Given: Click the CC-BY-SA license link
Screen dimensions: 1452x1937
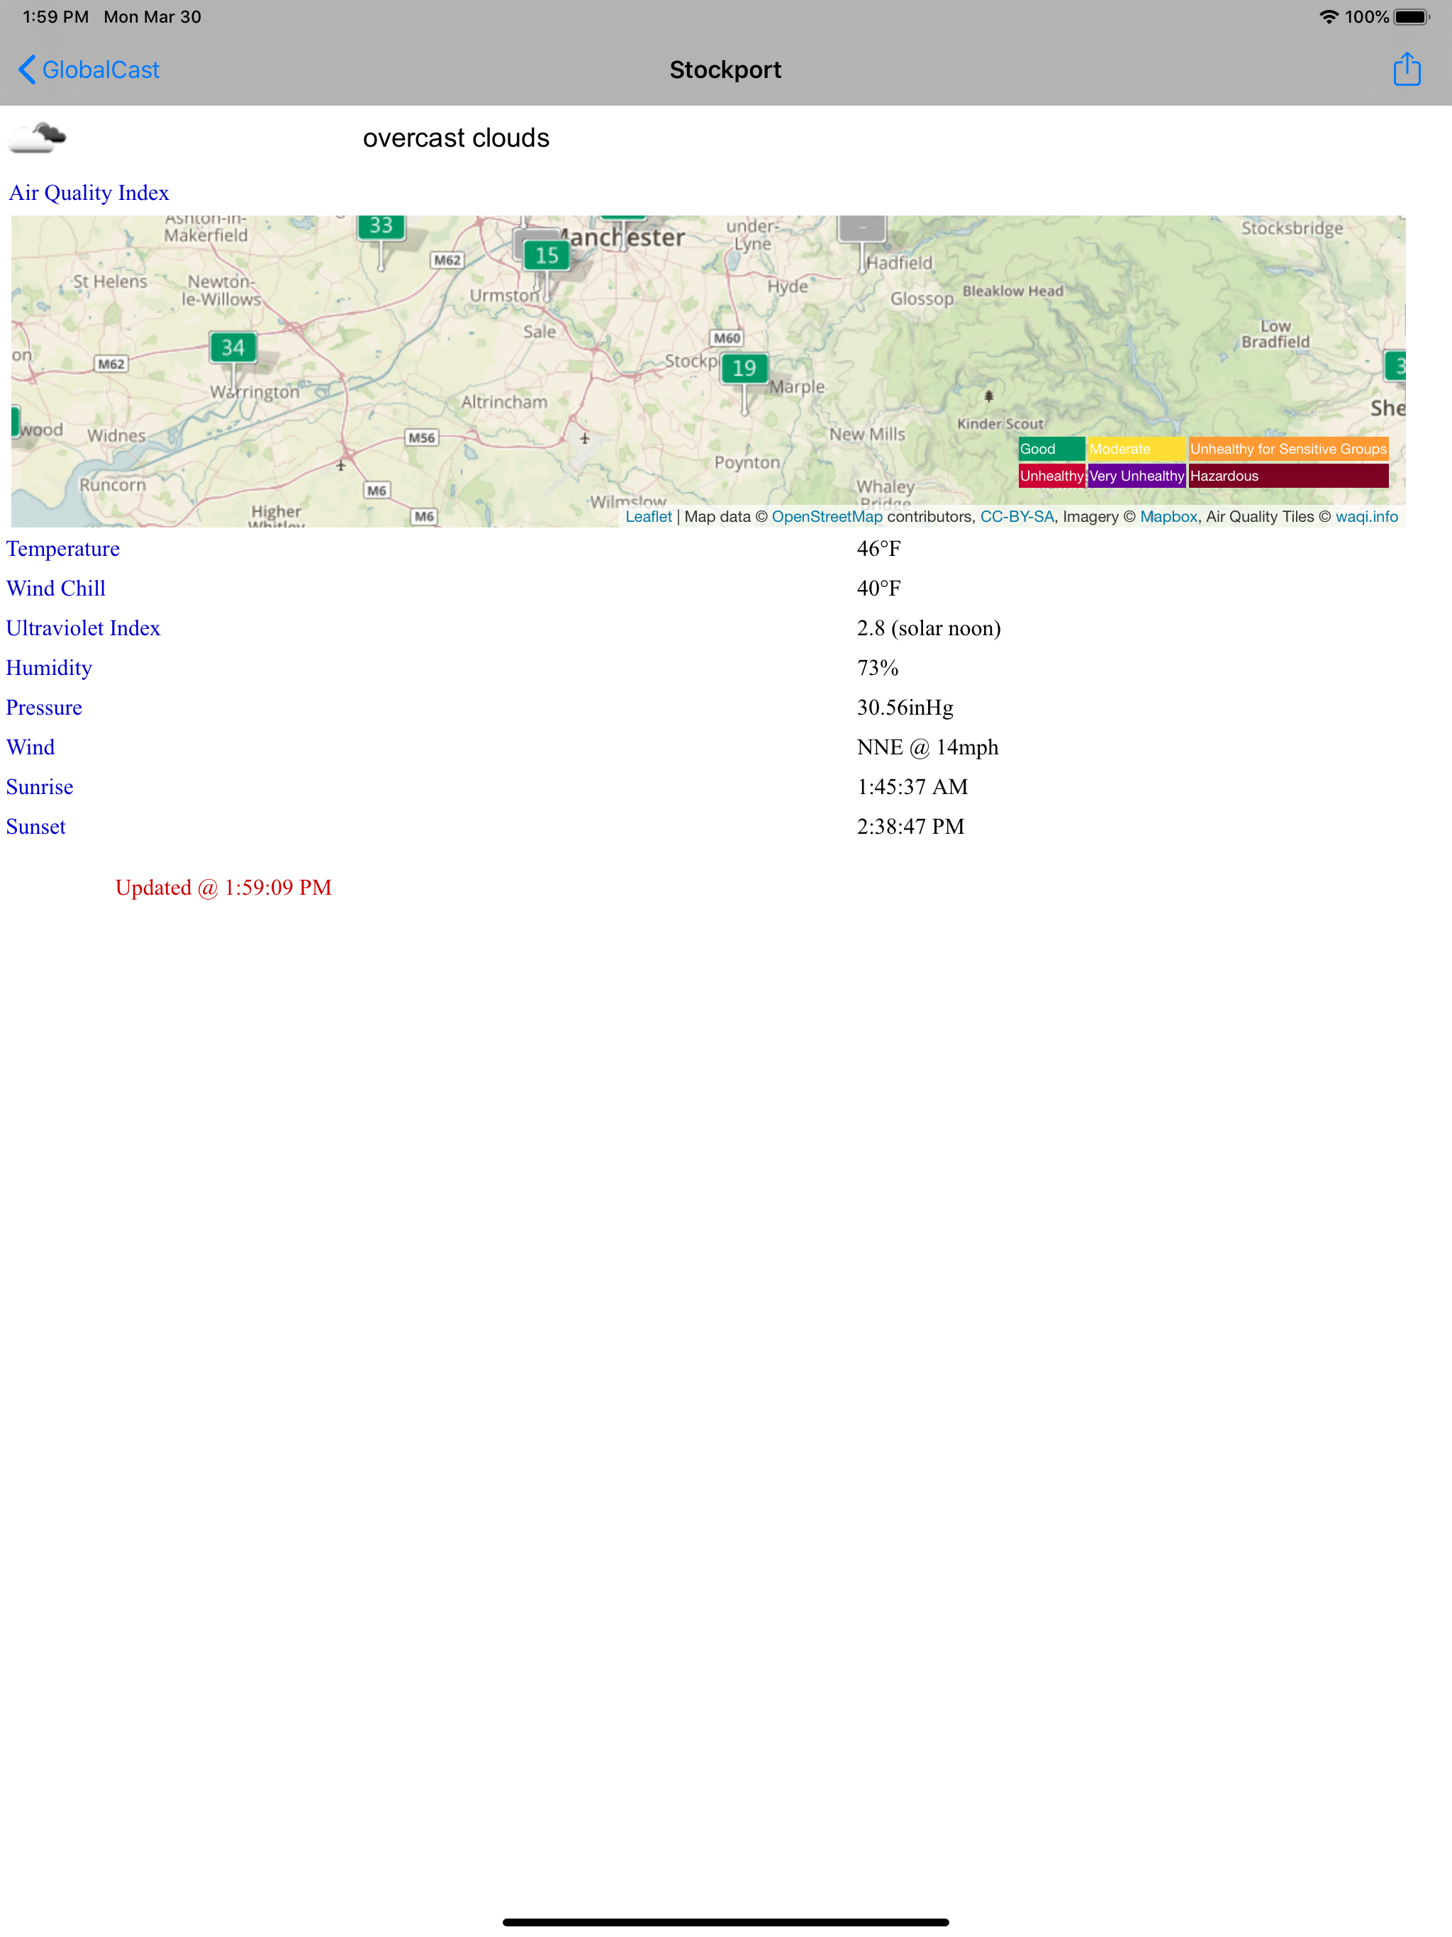Looking at the screenshot, I should pos(1017,517).
